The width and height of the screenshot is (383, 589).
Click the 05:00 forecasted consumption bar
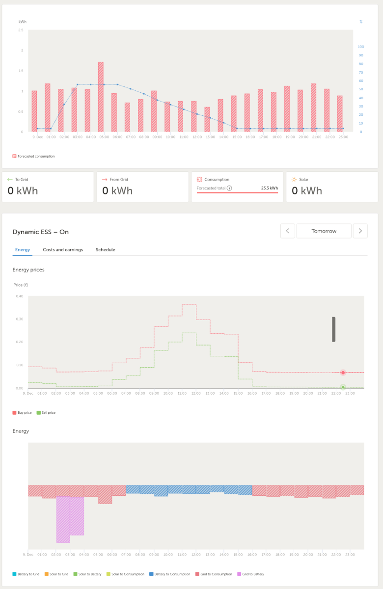[x=101, y=97]
